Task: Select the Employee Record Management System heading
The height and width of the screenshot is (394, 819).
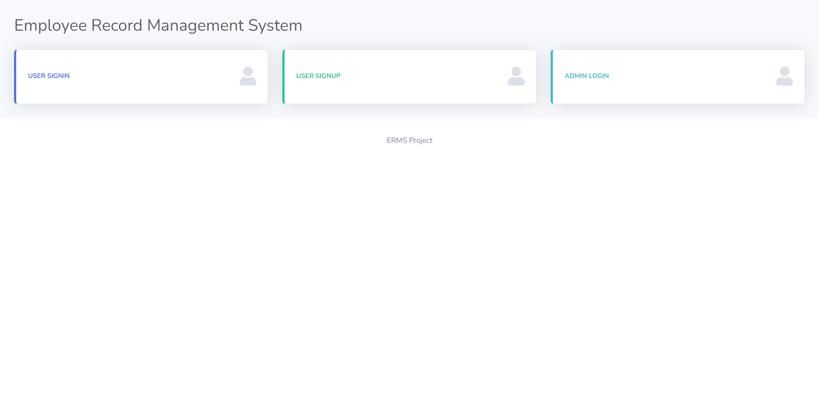Action: [158, 25]
